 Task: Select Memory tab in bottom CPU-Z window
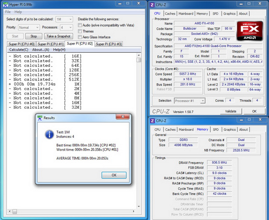[202, 129]
